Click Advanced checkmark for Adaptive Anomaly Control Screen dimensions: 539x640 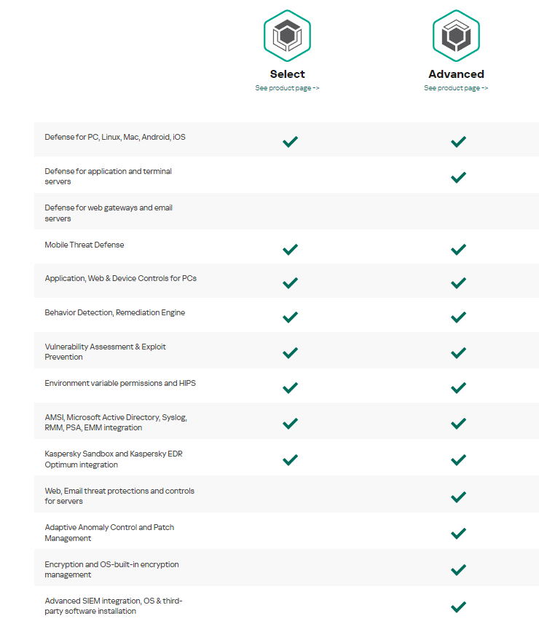pyautogui.click(x=458, y=533)
